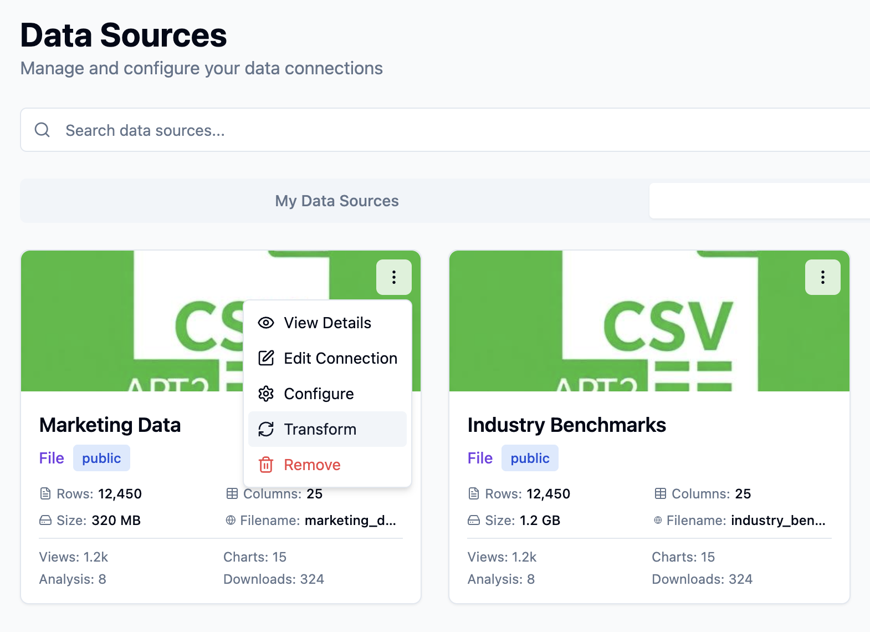870x632 pixels.
Task: Open Industry Benchmarks three-dot options menu
Action: click(822, 277)
